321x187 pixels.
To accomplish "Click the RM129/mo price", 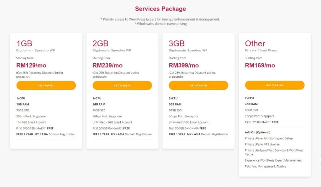I will [x=31, y=65].
